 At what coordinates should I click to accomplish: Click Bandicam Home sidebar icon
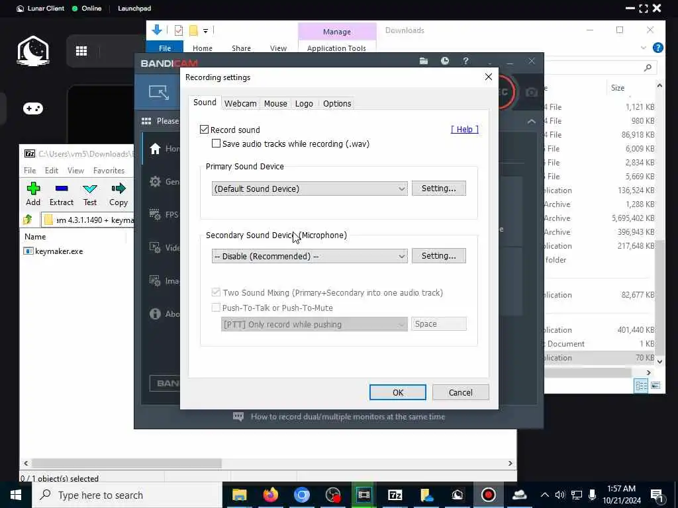pyautogui.click(x=155, y=149)
